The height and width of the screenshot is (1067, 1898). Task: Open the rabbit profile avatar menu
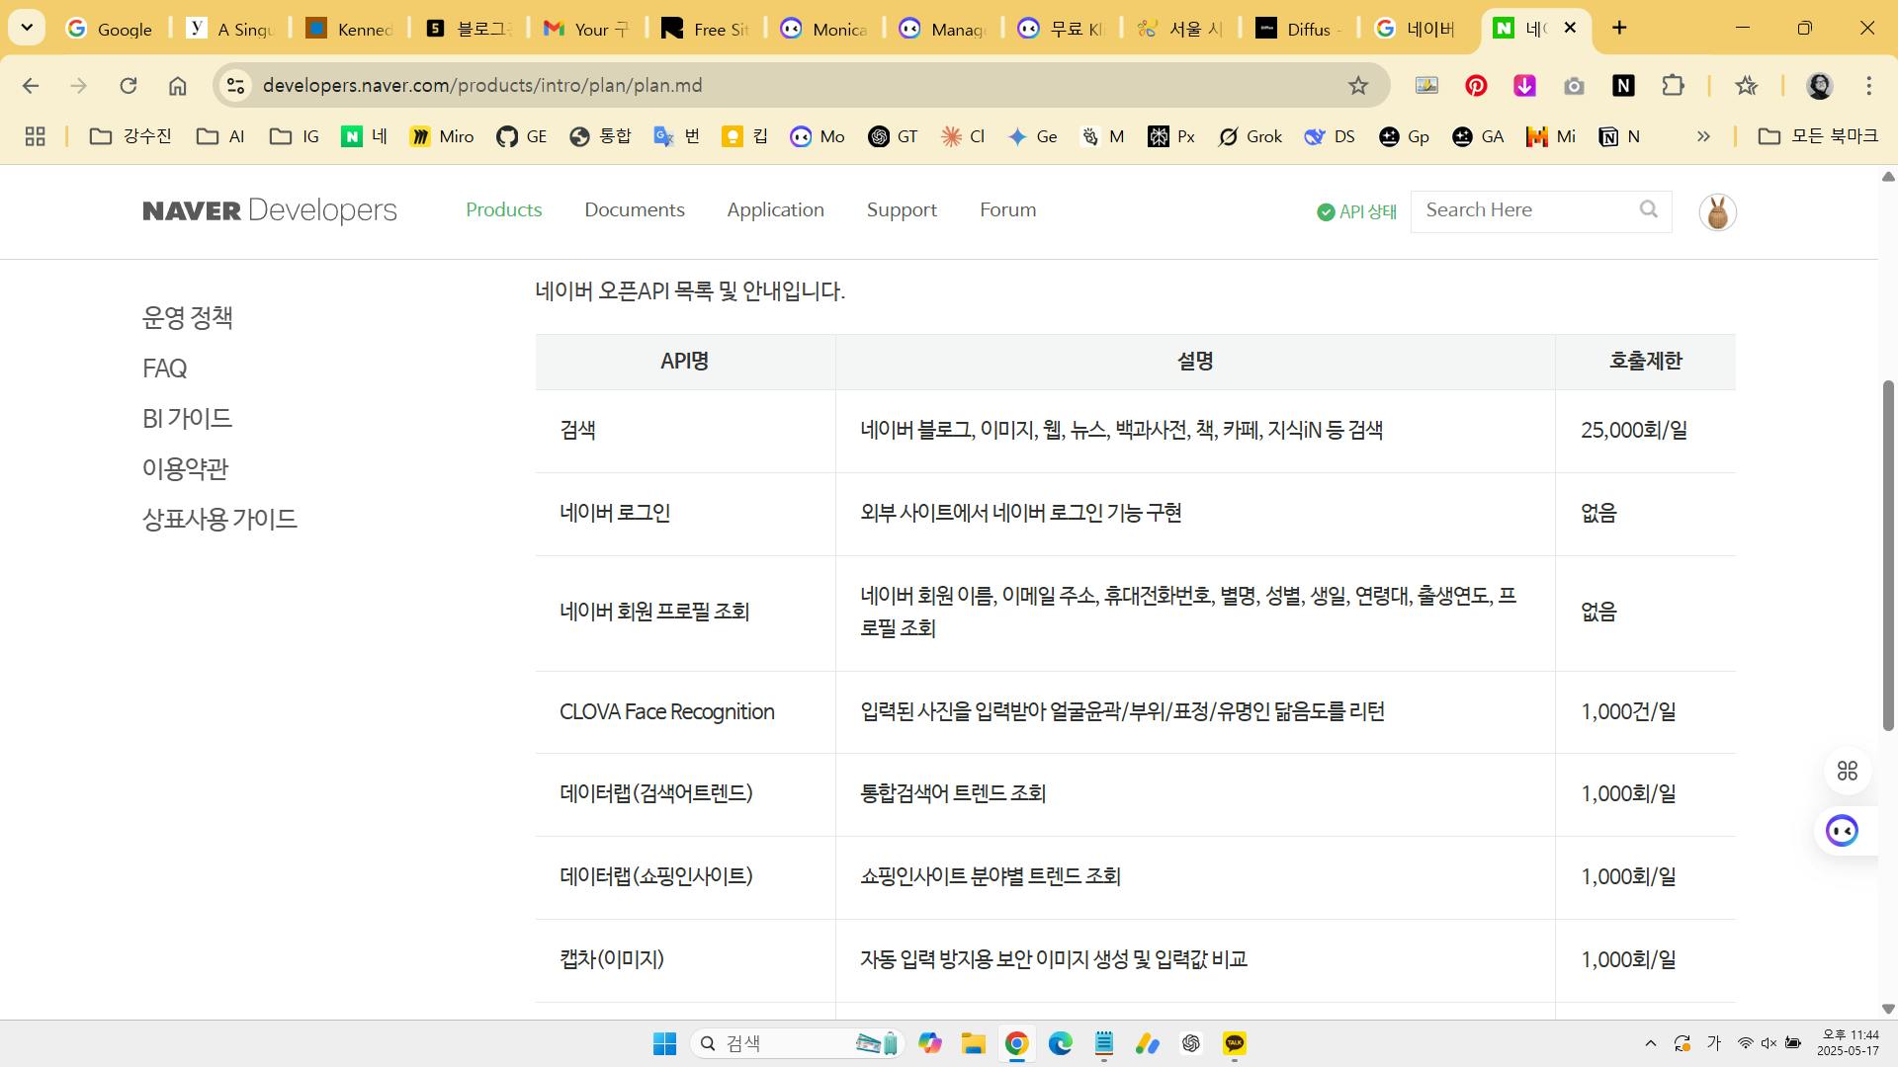coord(1717,212)
